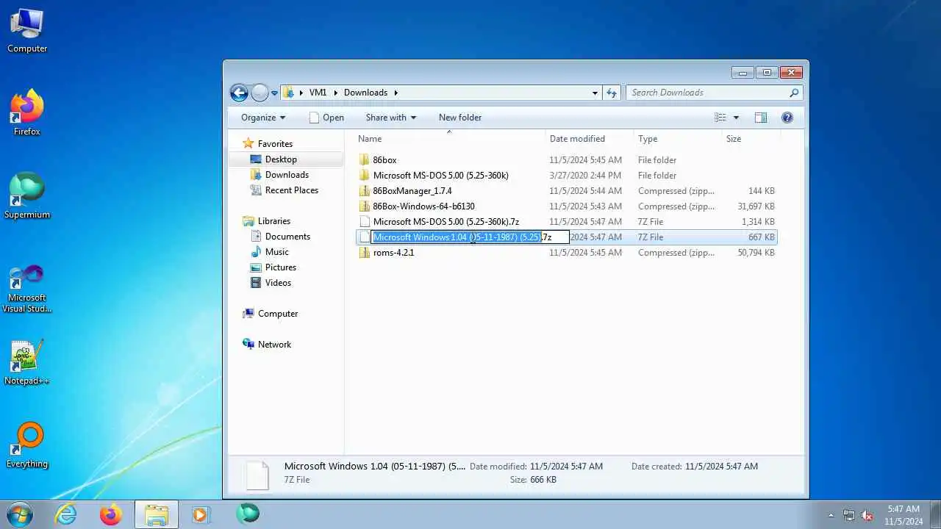Select Computer in the navigation pane
Screen dimensions: 941x529
277,314
